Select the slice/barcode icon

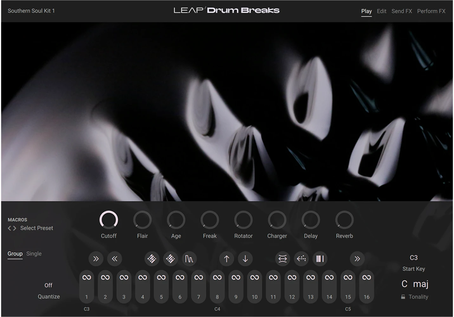tap(320, 259)
